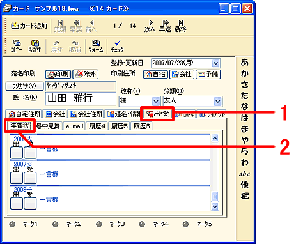This screenshot has height=244, width=296.
Task: Click the 取消 cancel icon
Action: pyautogui.click(x=75, y=46)
